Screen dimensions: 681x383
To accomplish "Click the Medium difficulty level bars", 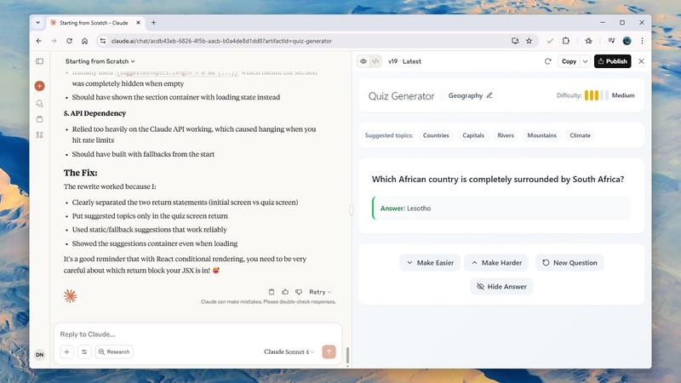I will click(x=596, y=95).
